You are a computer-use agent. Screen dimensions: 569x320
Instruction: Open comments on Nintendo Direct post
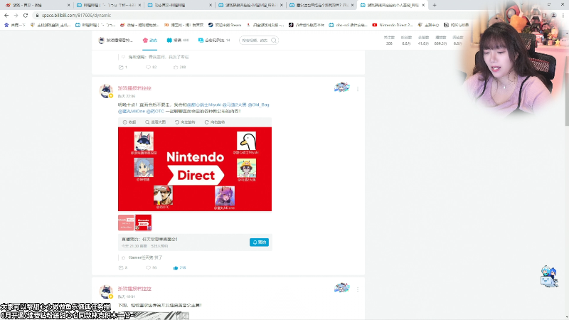point(151,268)
